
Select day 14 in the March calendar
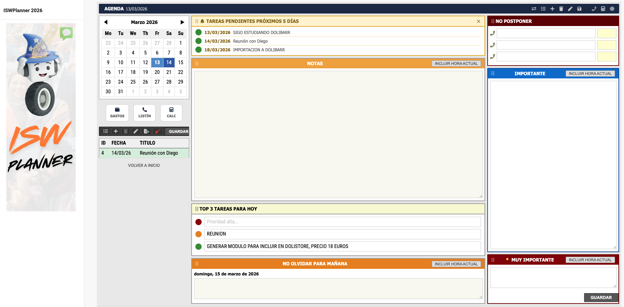click(169, 62)
